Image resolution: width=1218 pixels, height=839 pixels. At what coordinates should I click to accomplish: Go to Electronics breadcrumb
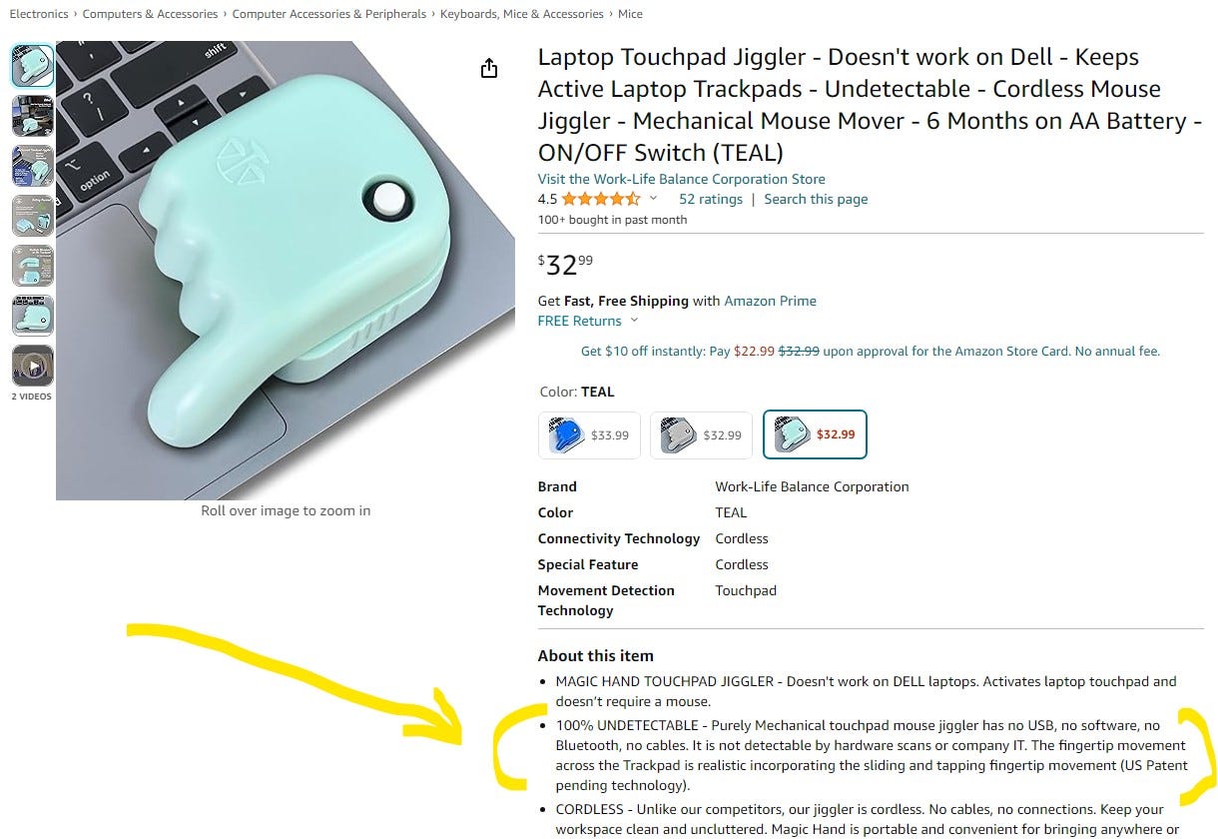pos(39,14)
